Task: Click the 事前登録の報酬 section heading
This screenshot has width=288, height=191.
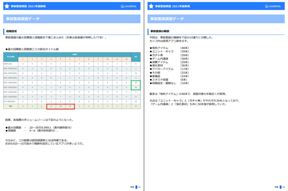Action: (x=160, y=31)
